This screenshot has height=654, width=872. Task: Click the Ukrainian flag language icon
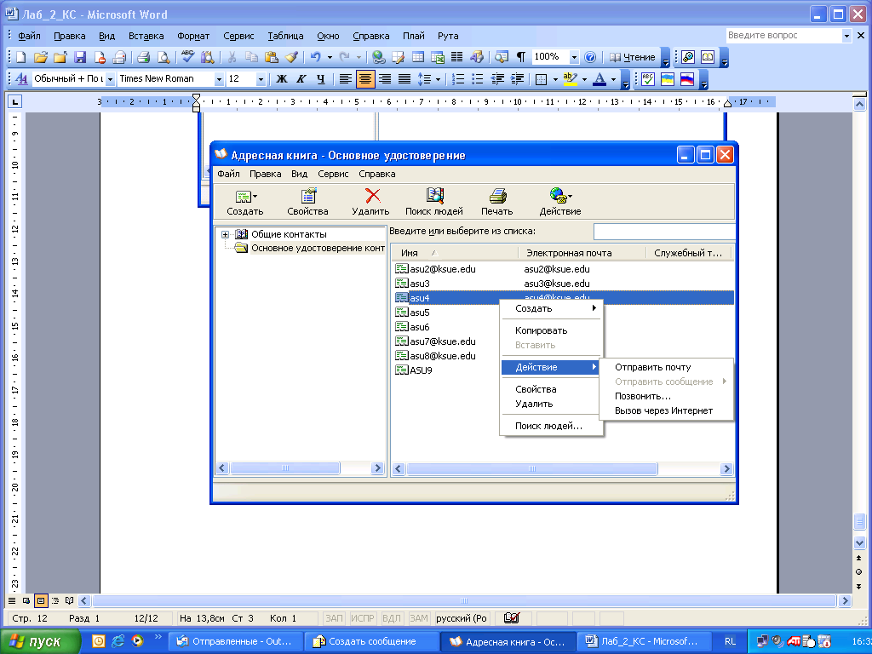(x=668, y=79)
